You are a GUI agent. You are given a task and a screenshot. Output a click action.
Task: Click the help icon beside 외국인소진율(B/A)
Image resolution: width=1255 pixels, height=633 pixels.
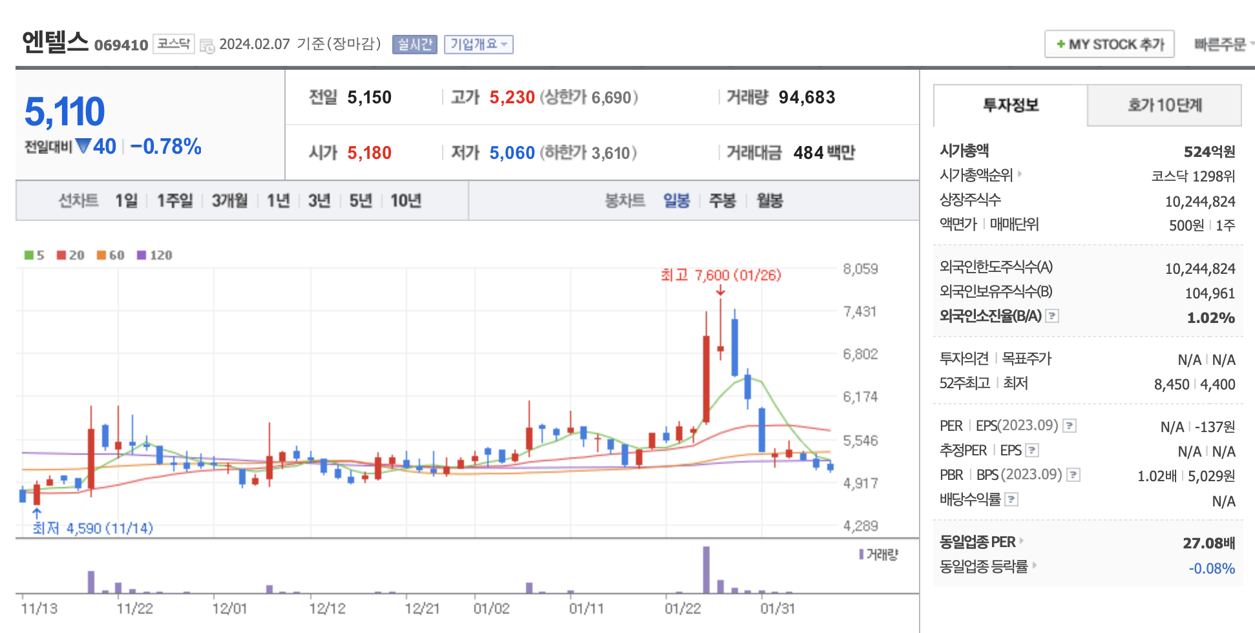coord(1053,316)
